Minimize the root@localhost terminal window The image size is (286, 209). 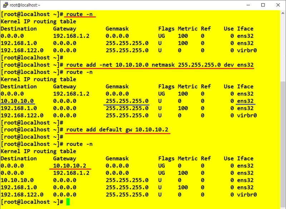point(248,5)
